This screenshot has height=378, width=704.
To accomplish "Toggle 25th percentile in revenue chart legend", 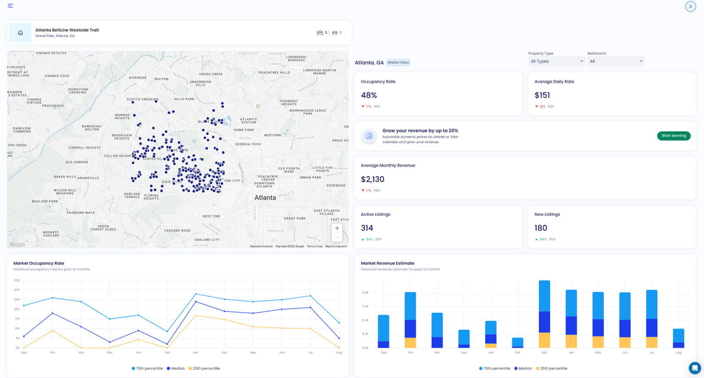I will [552, 368].
